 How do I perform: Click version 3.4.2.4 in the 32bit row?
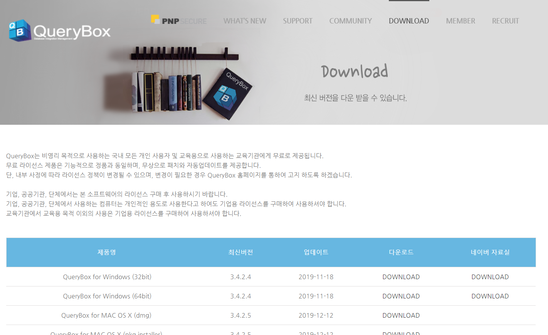tap(240, 277)
